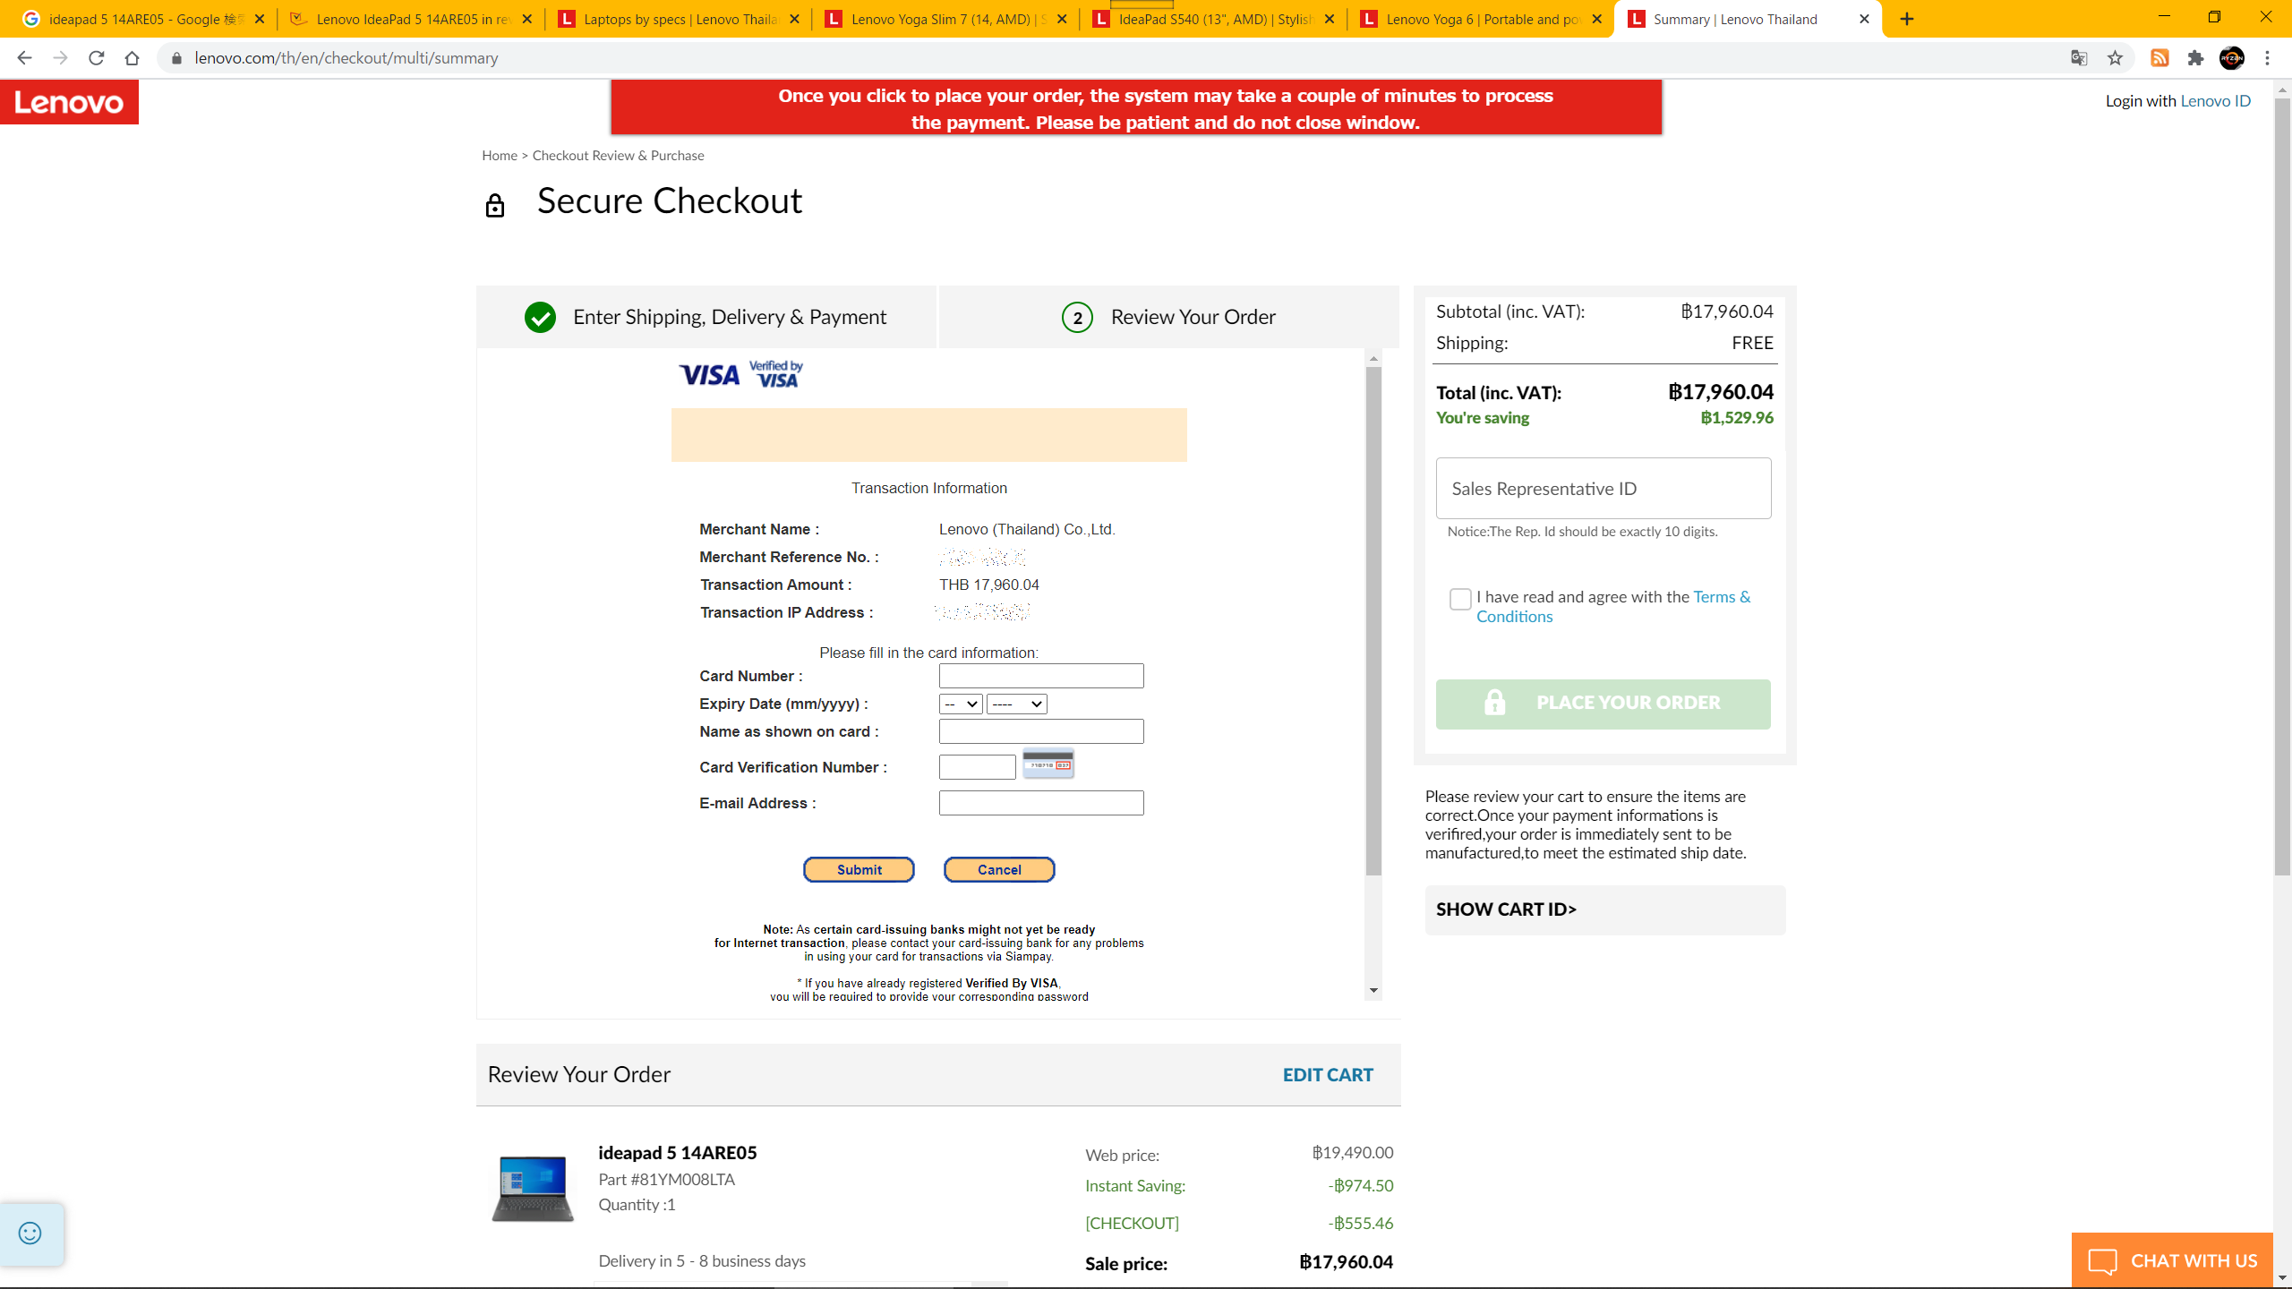Click PLACE YOUR ORDER button
Screen dimensions: 2292x1289
pos(1603,704)
